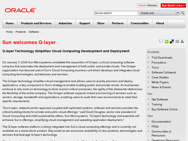Image resolution: width=188 pixels, height=141 pixels.
Task: Expand the Sun Quick Links menu
Action: click(173, 5)
